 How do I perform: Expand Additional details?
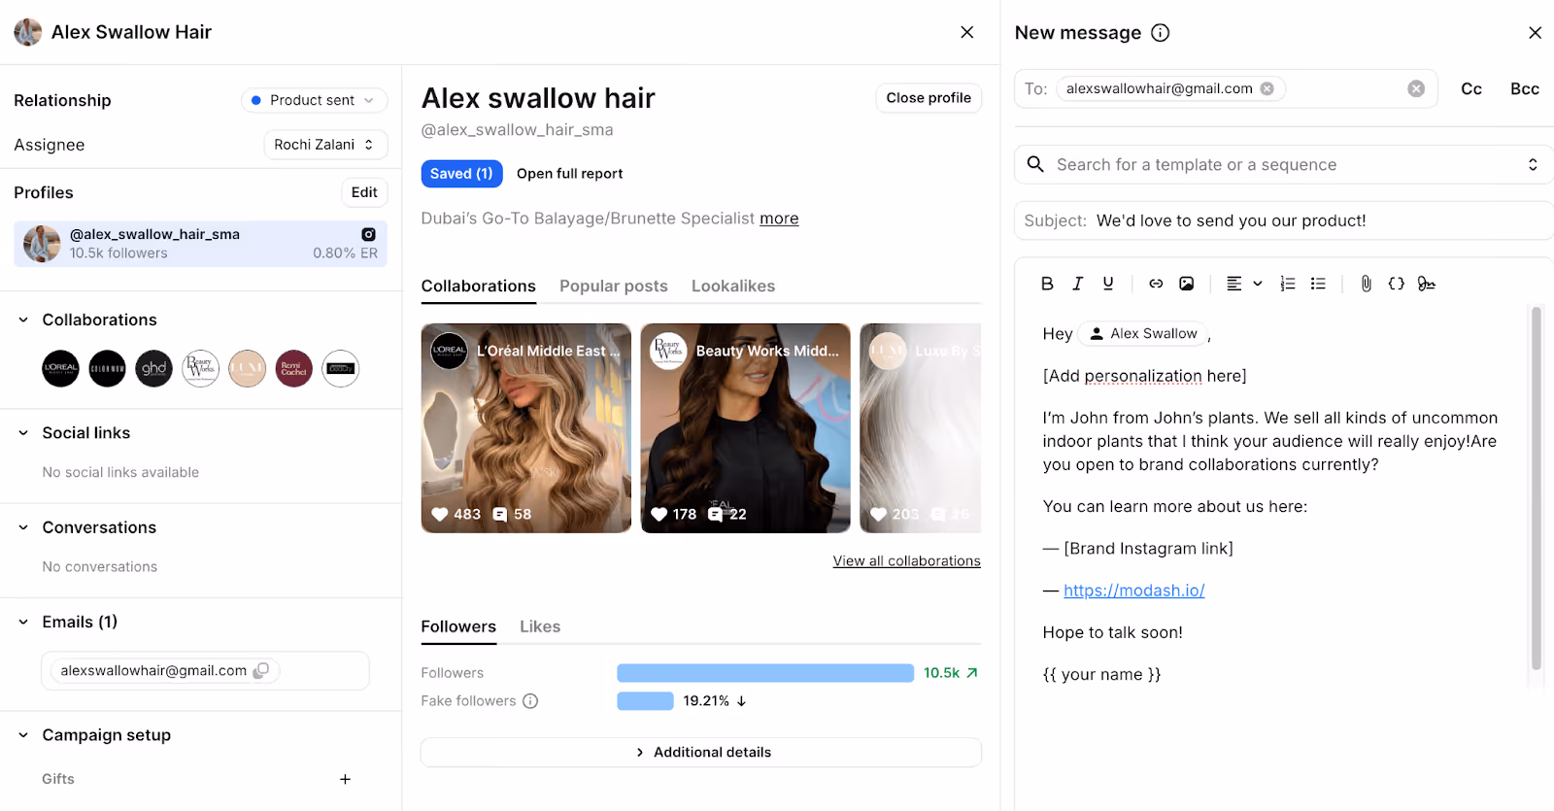coord(700,753)
